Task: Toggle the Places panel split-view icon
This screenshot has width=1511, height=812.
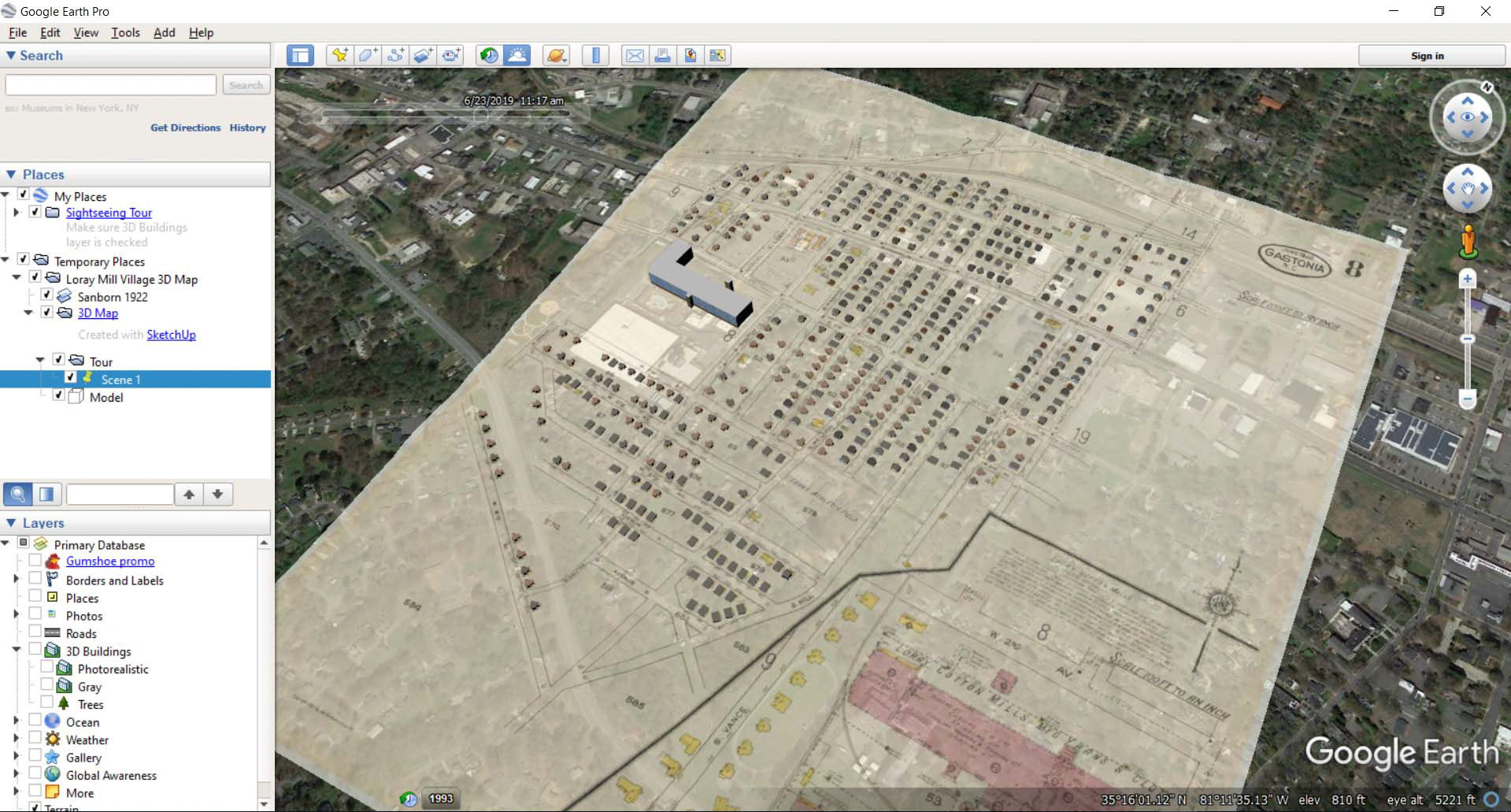Action: click(x=46, y=495)
